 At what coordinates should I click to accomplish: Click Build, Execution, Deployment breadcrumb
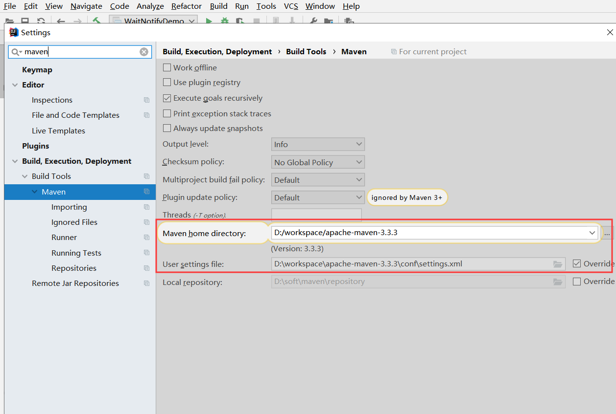[217, 52]
